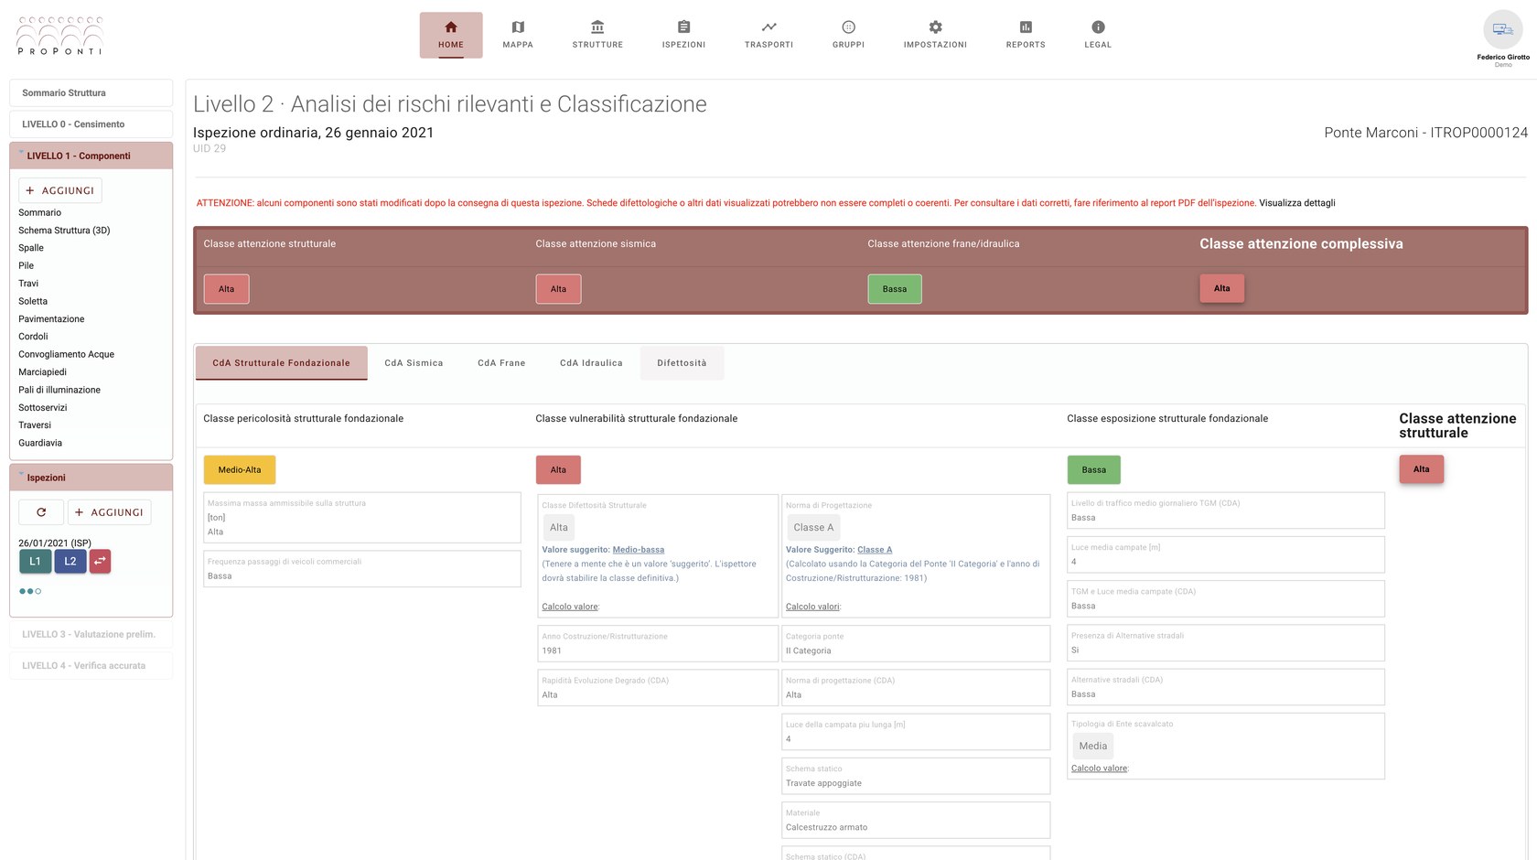Switch to CdA Frane tab

coord(501,363)
